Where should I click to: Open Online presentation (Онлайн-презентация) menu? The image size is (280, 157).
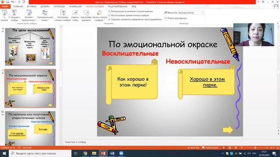[29, 16]
